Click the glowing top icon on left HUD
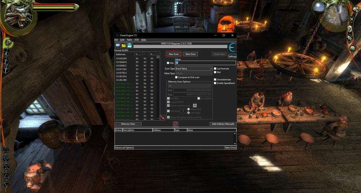This screenshot has height=193, width=361. (x=8, y=42)
